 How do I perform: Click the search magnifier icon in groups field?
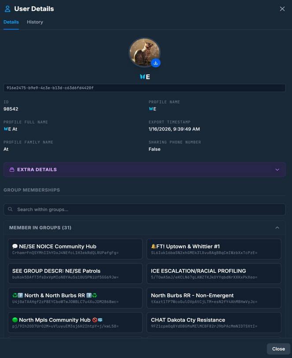click(10, 209)
